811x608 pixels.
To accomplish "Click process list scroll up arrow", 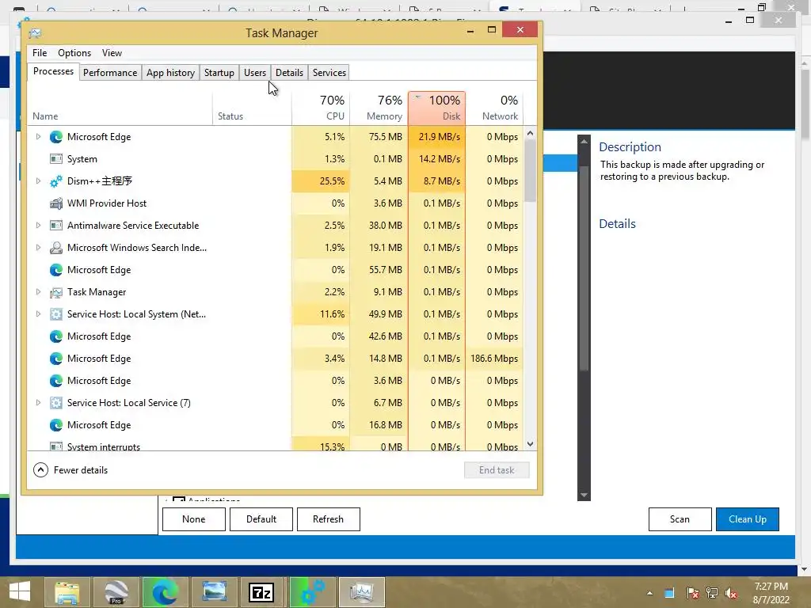I will (x=530, y=133).
